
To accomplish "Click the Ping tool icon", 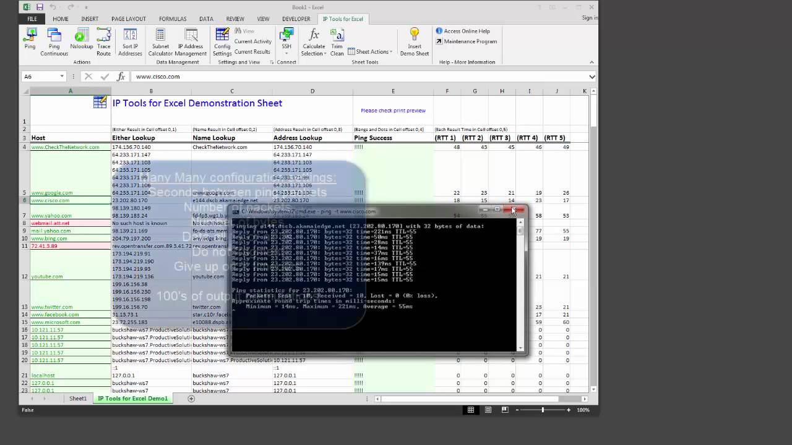I will coord(30,39).
